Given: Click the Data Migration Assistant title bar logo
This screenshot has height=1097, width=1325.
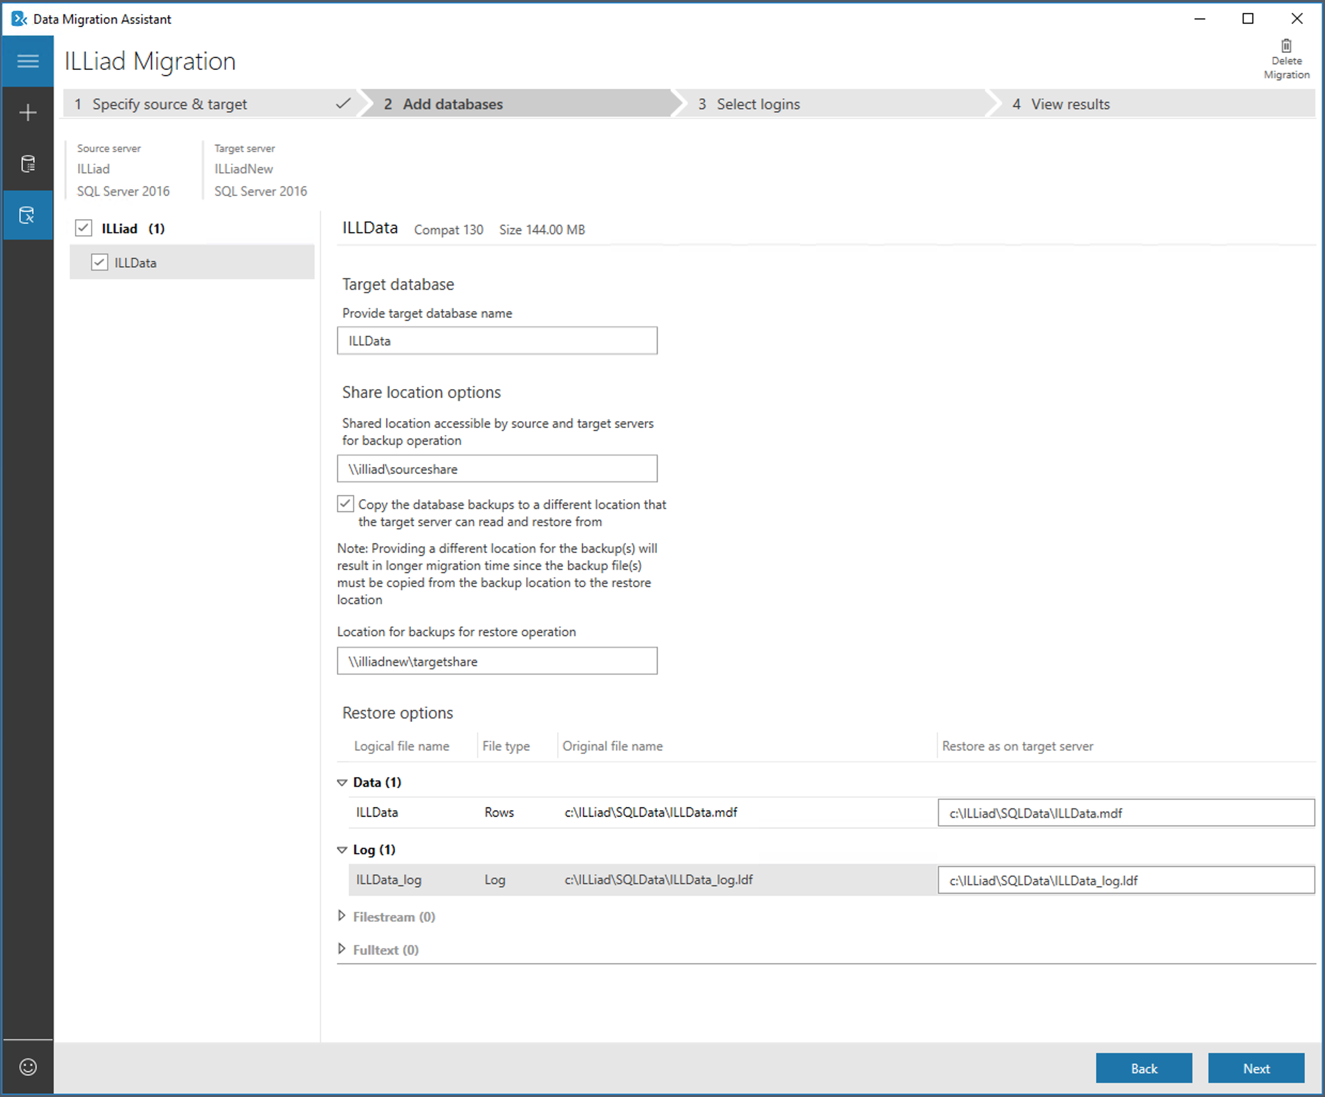Looking at the screenshot, I should (x=19, y=19).
